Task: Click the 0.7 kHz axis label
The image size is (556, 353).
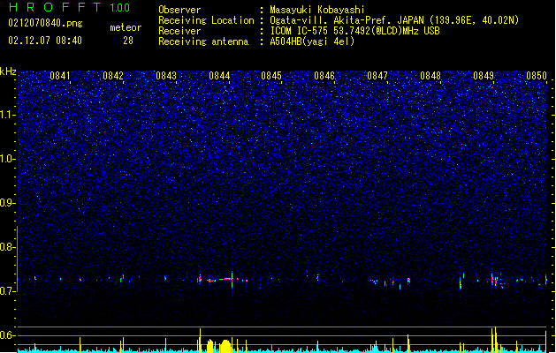Action: pos(8,291)
